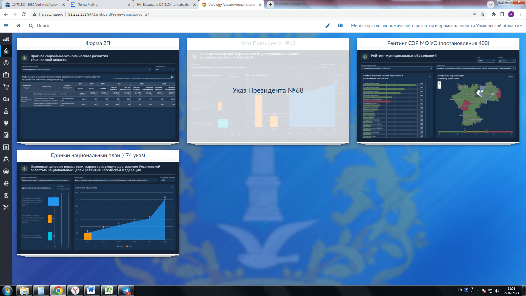Open the paintbrush theme icon
Viewport: 526px width, 296px height.
[327, 25]
